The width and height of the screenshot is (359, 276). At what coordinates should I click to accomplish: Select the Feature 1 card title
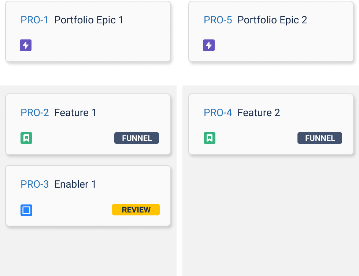pyautogui.click(x=75, y=113)
